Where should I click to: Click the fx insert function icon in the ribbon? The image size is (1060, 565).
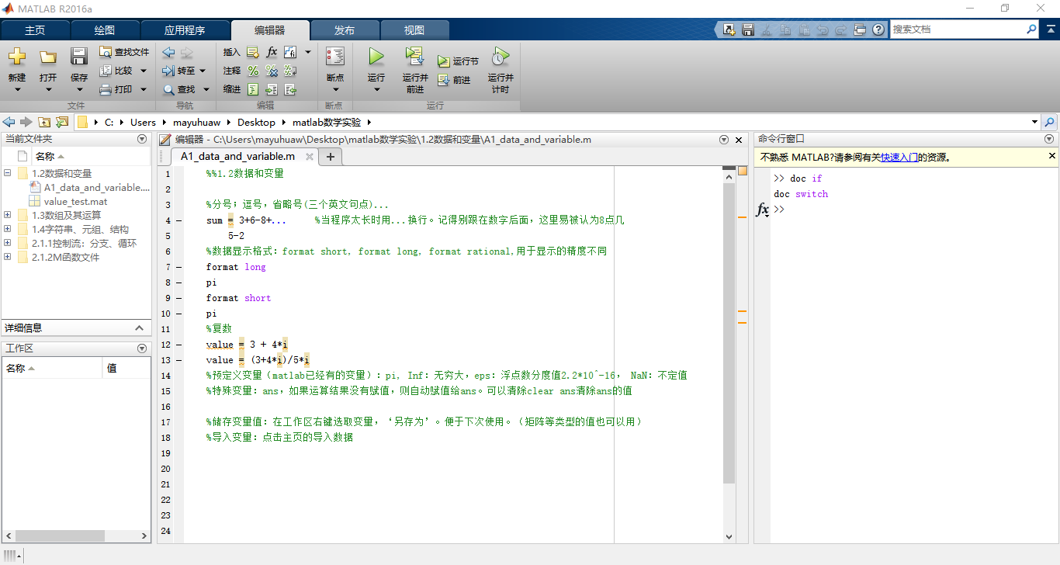pyautogui.click(x=272, y=52)
